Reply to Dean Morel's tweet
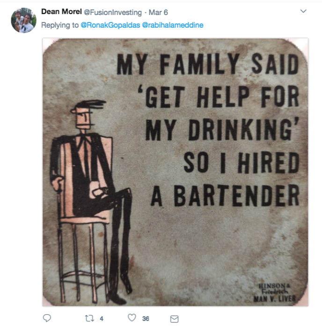Image resolution: width=322 pixels, height=327 pixels. coord(47,319)
